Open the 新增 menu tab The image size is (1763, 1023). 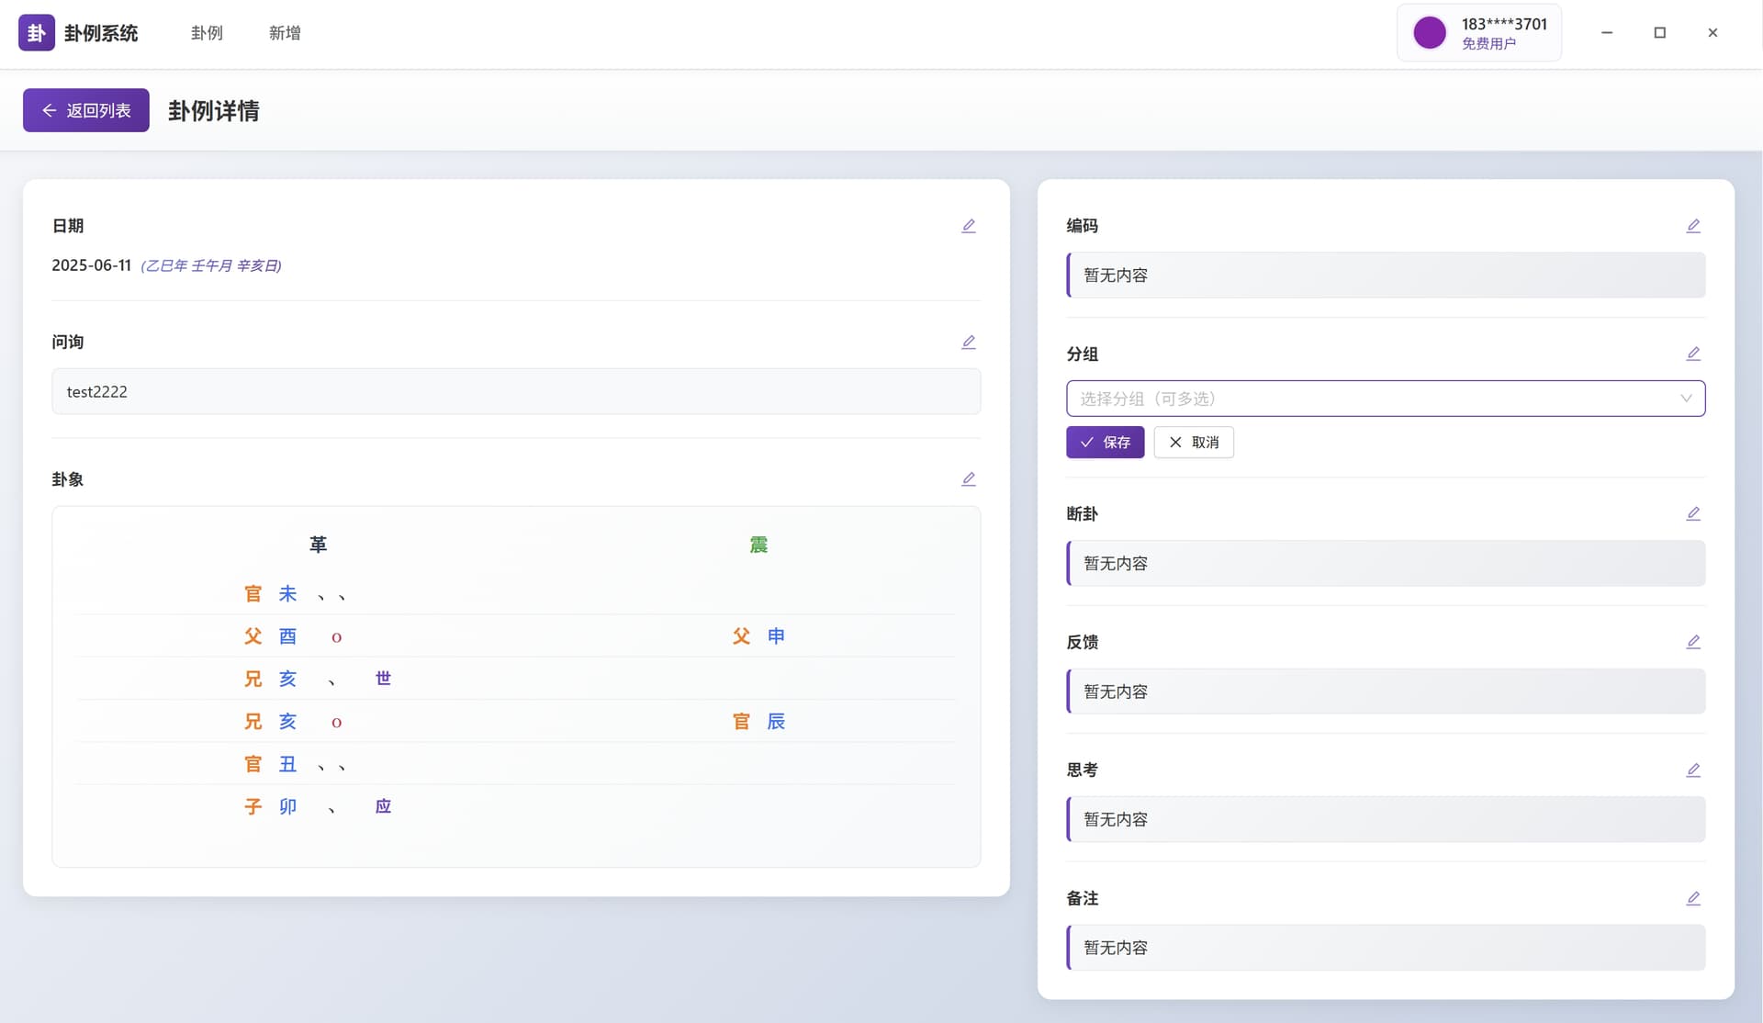(x=285, y=33)
